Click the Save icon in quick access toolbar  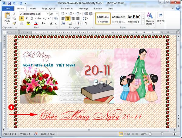point(9,3)
